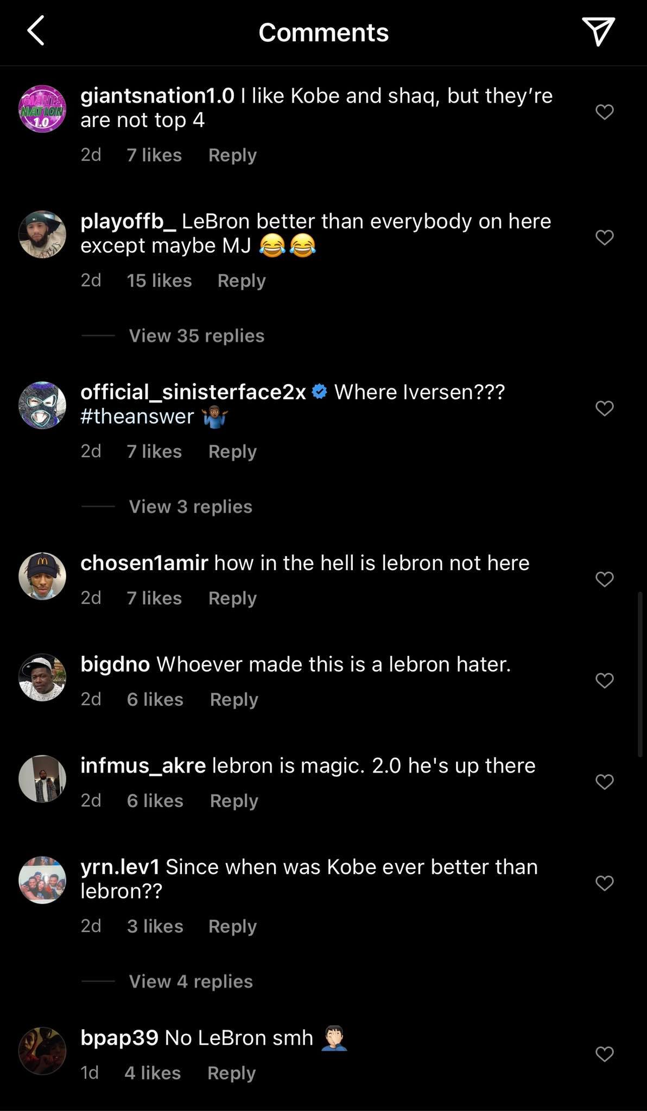
Task: Like bigdno's comment
Action: 604,680
